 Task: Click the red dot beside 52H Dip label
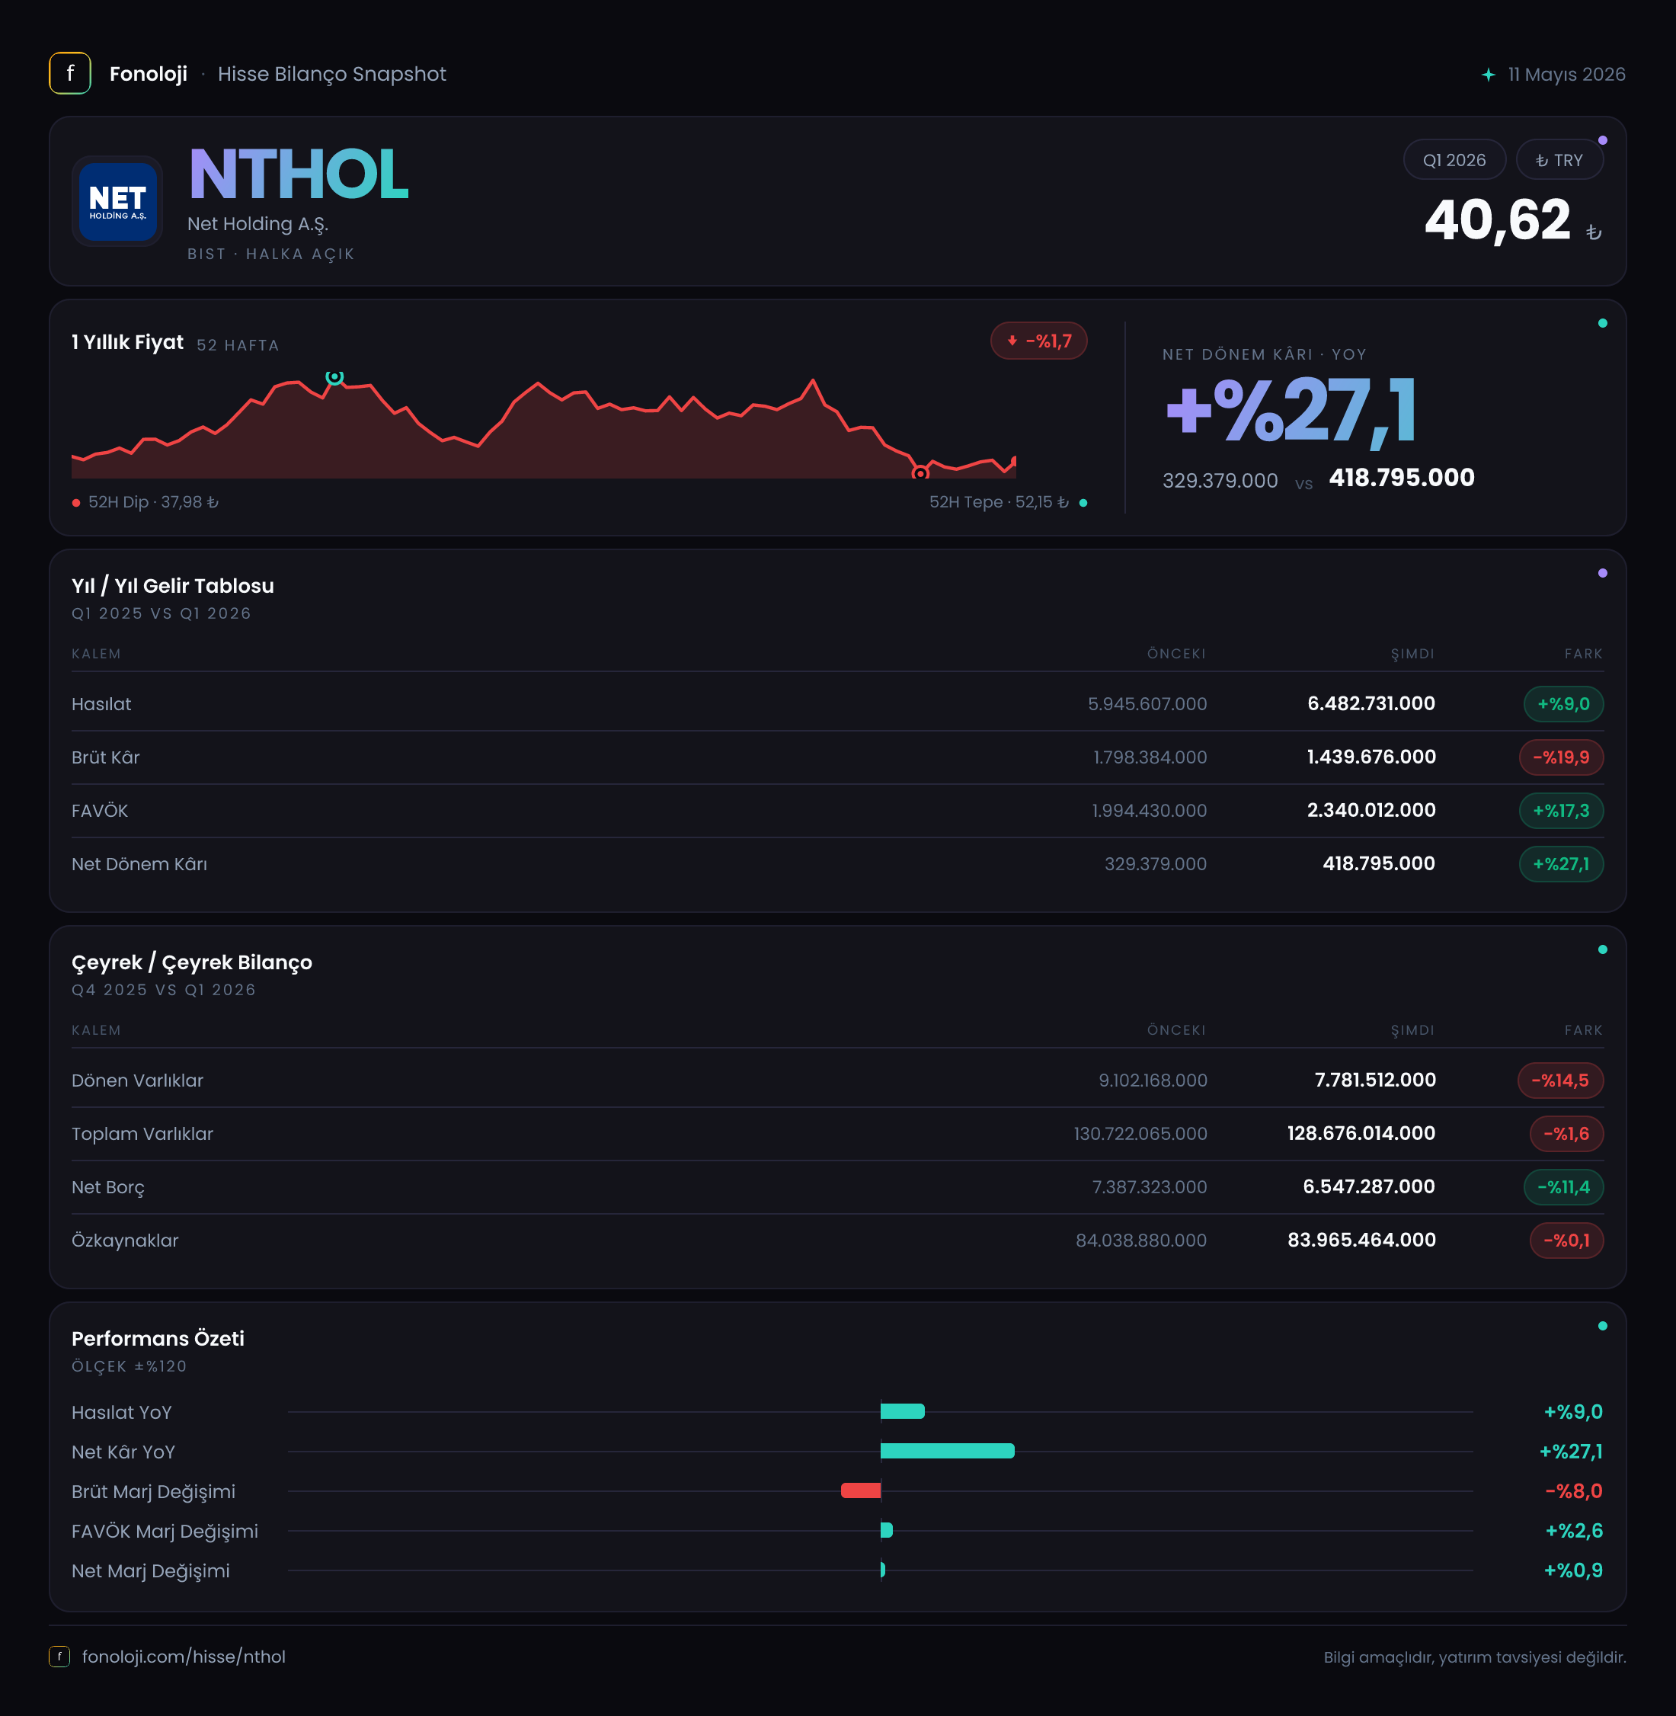[x=77, y=503]
